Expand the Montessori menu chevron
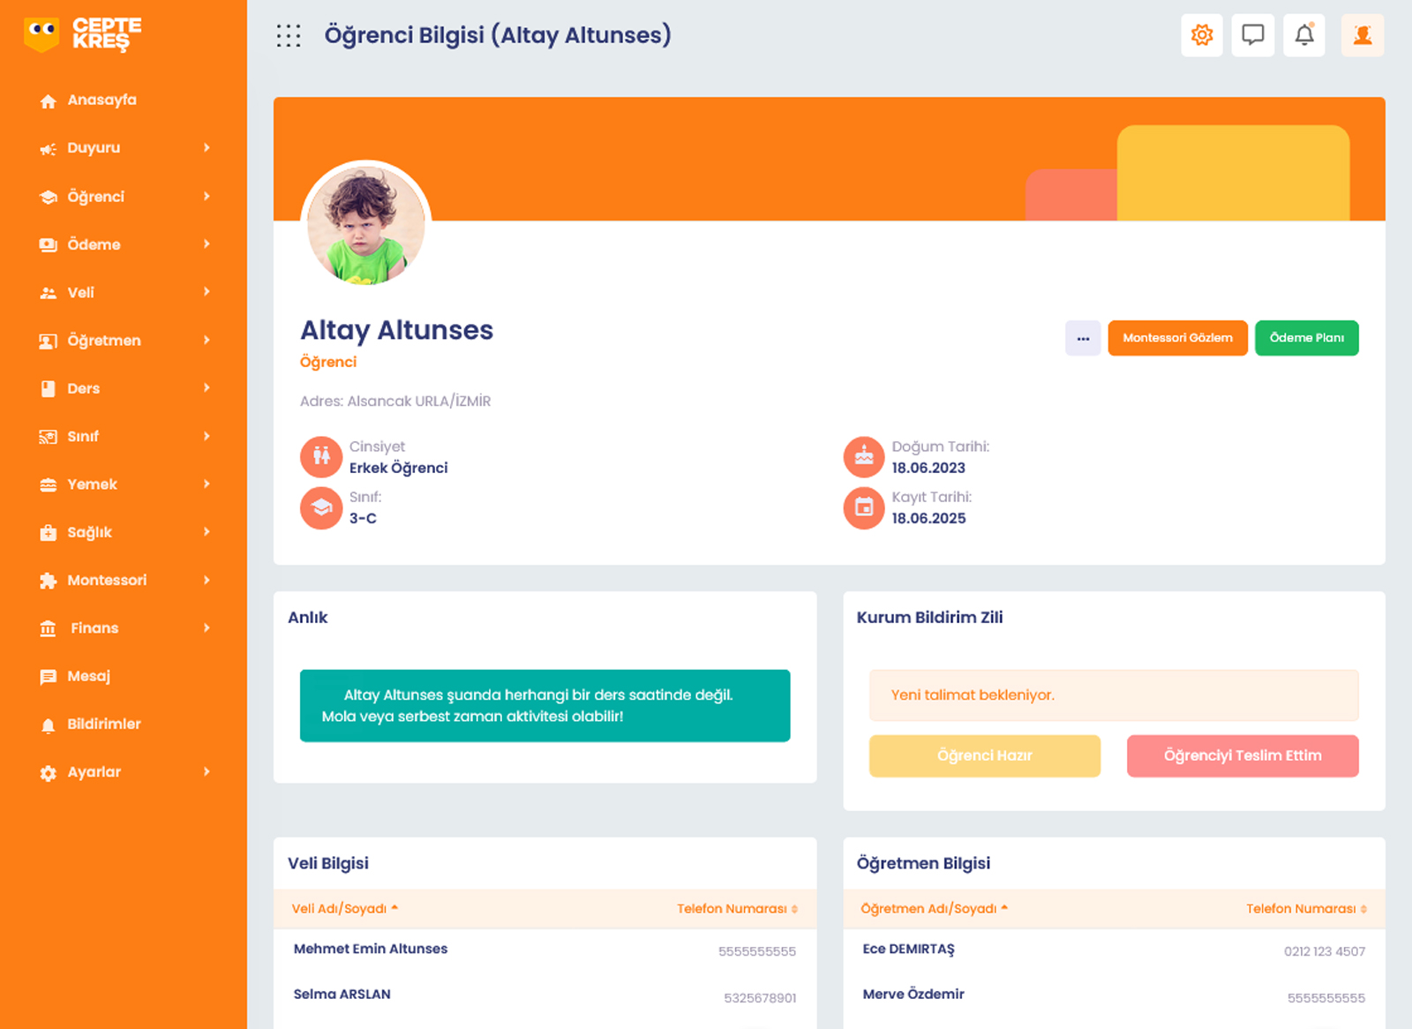This screenshot has height=1029, width=1412. click(207, 580)
